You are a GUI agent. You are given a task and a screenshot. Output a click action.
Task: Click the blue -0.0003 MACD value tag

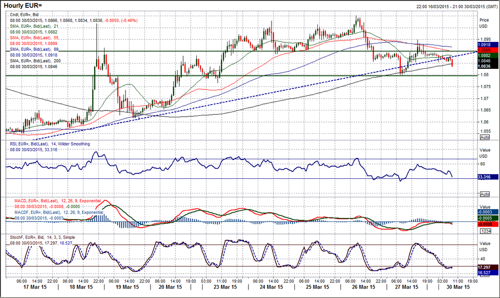(488, 212)
